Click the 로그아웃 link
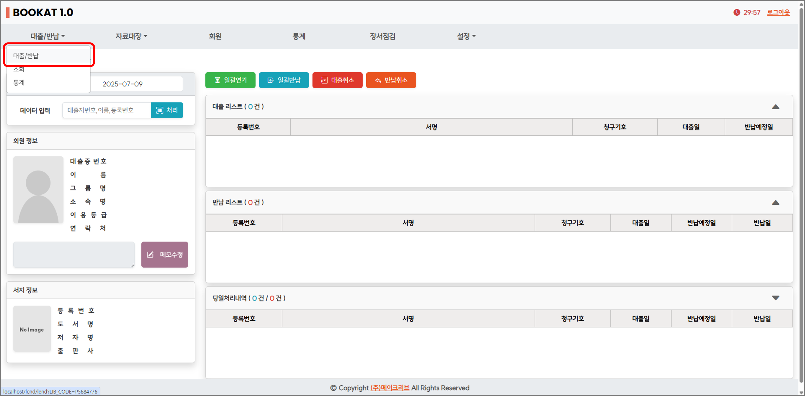The image size is (805, 396). (x=778, y=13)
